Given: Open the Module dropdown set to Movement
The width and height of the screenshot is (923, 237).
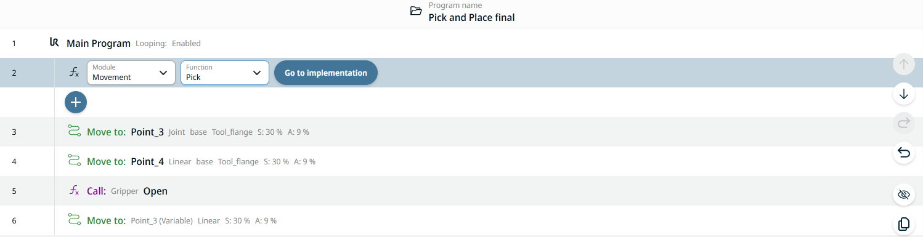Looking at the screenshot, I should tap(131, 73).
